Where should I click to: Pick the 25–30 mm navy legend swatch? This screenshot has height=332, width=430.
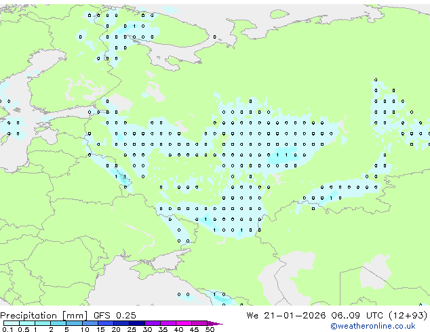point(136,323)
